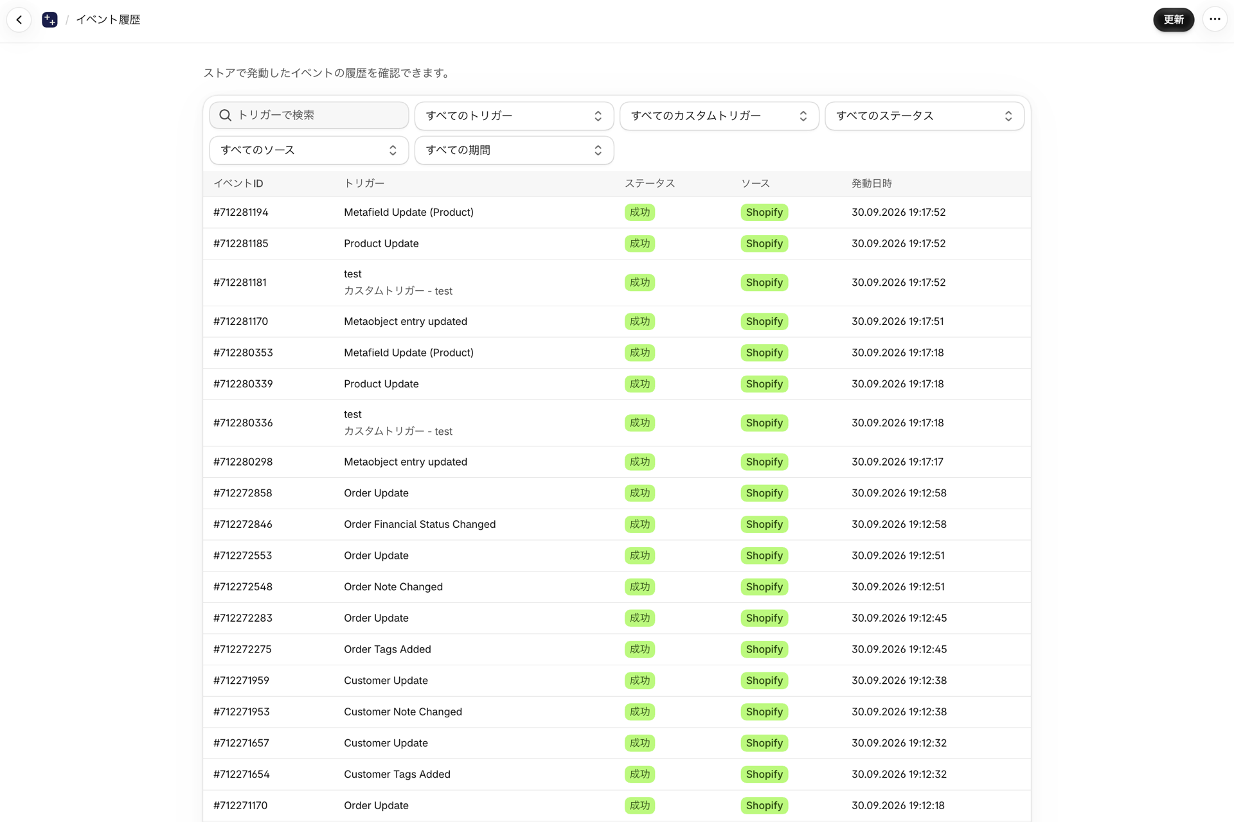Click the Shopify badge in row #712271657
This screenshot has height=822, width=1234.
[x=764, y=743]
